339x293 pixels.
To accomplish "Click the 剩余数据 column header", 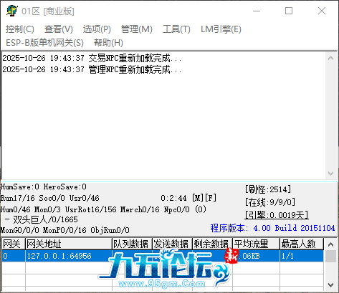I will (x=212, y=244).
